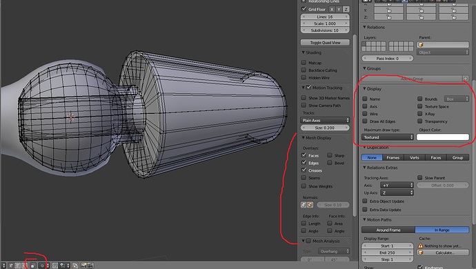Check the Slow Parent option

point(420,178)
